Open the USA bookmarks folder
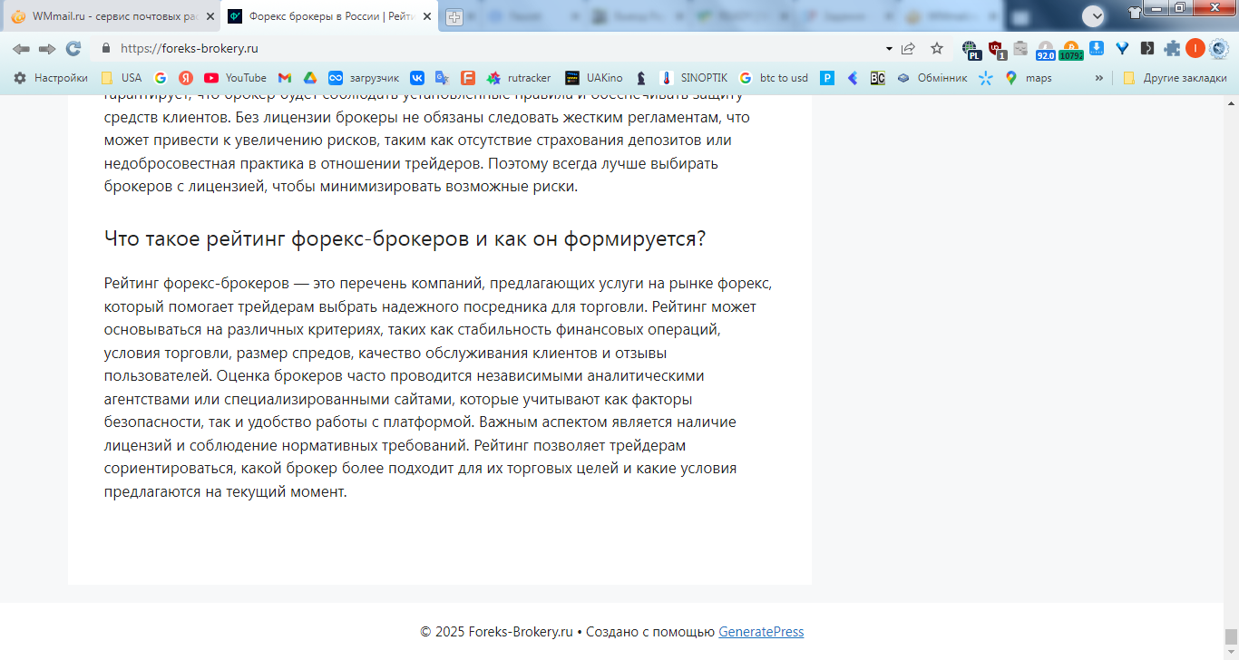1239x660 pixels. [121, 78]
